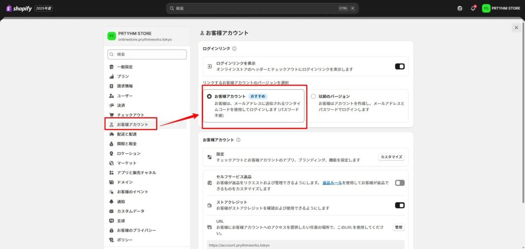
Task: Click the 配送と配達 truck icon
Action: coord(111,134)
